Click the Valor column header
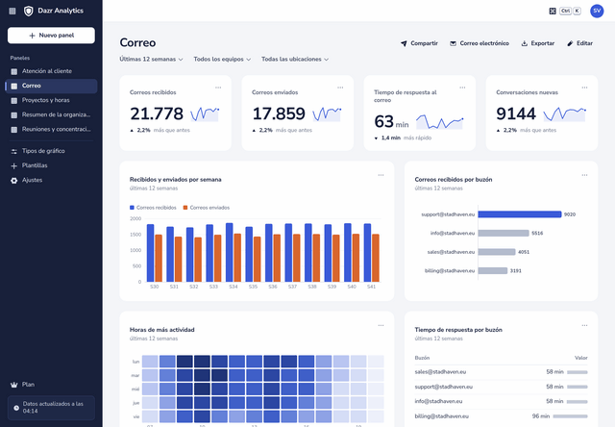This screenshot has width=615, height=427. [x=580, y=358]
